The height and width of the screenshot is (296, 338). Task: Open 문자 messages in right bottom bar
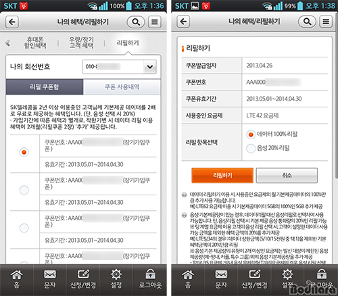(x=221, y=279)
